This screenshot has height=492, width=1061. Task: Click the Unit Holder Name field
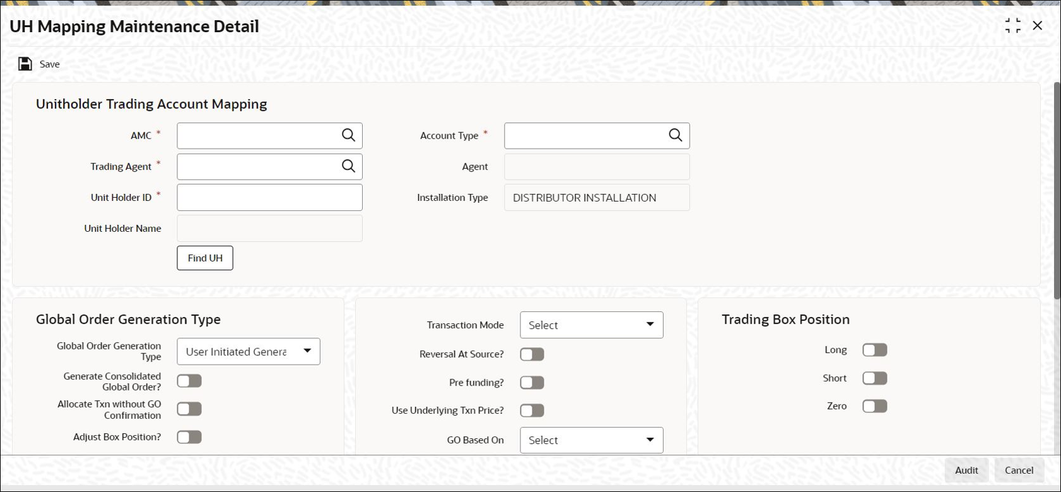(270, 228)
